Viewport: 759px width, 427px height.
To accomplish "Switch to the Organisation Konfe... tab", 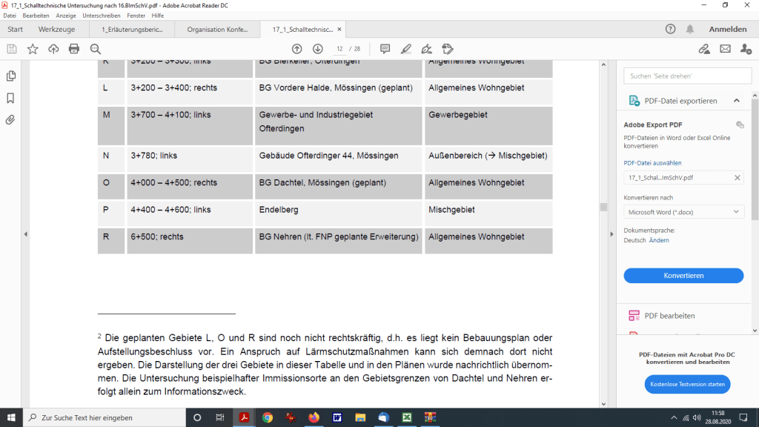I will (x=217, y=30).
